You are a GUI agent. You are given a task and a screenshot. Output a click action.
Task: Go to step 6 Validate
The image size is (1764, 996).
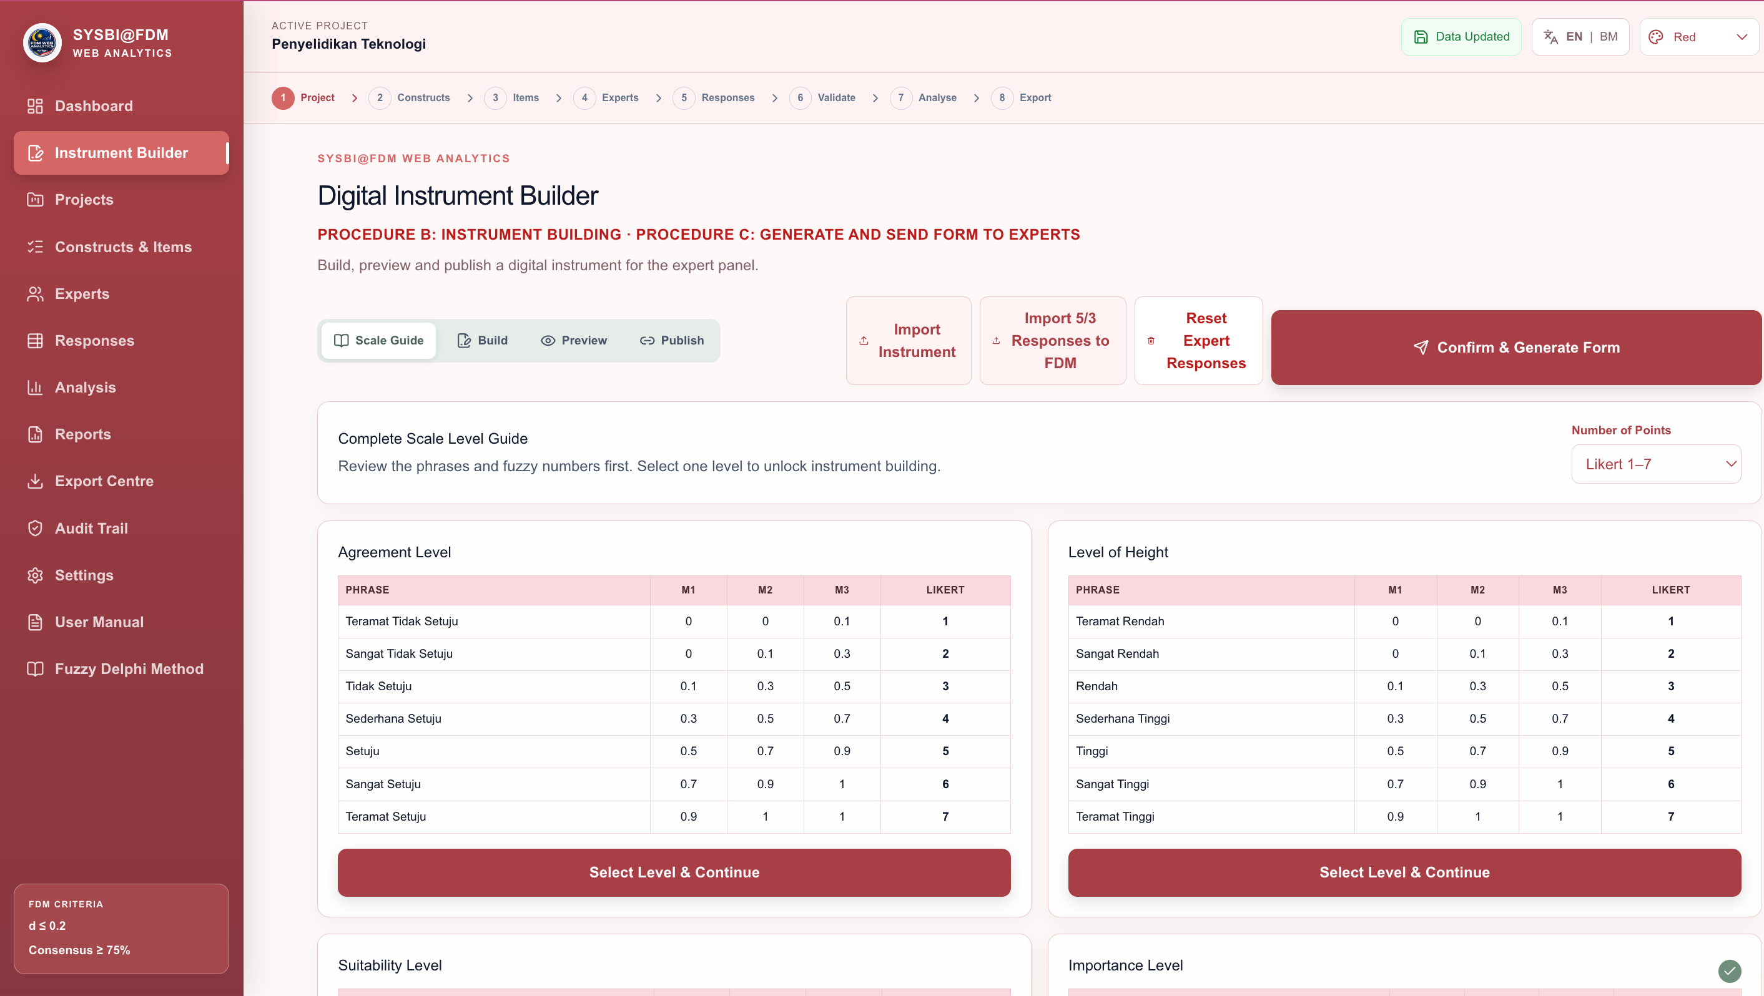point(822,98)
